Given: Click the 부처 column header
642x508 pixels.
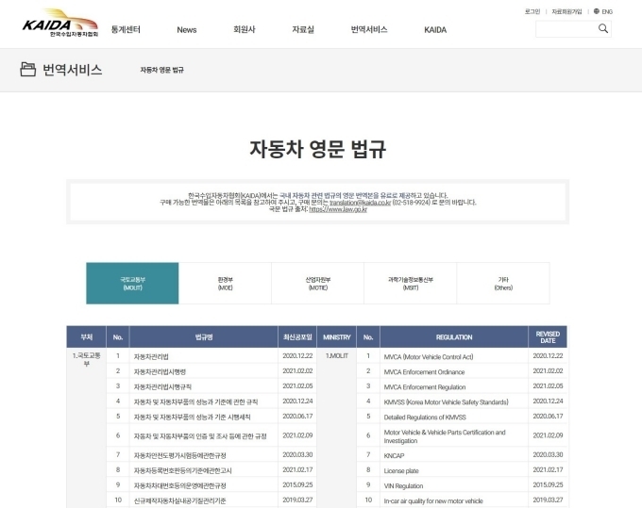Looking at the screenshot, I should (x=87, y=337).
